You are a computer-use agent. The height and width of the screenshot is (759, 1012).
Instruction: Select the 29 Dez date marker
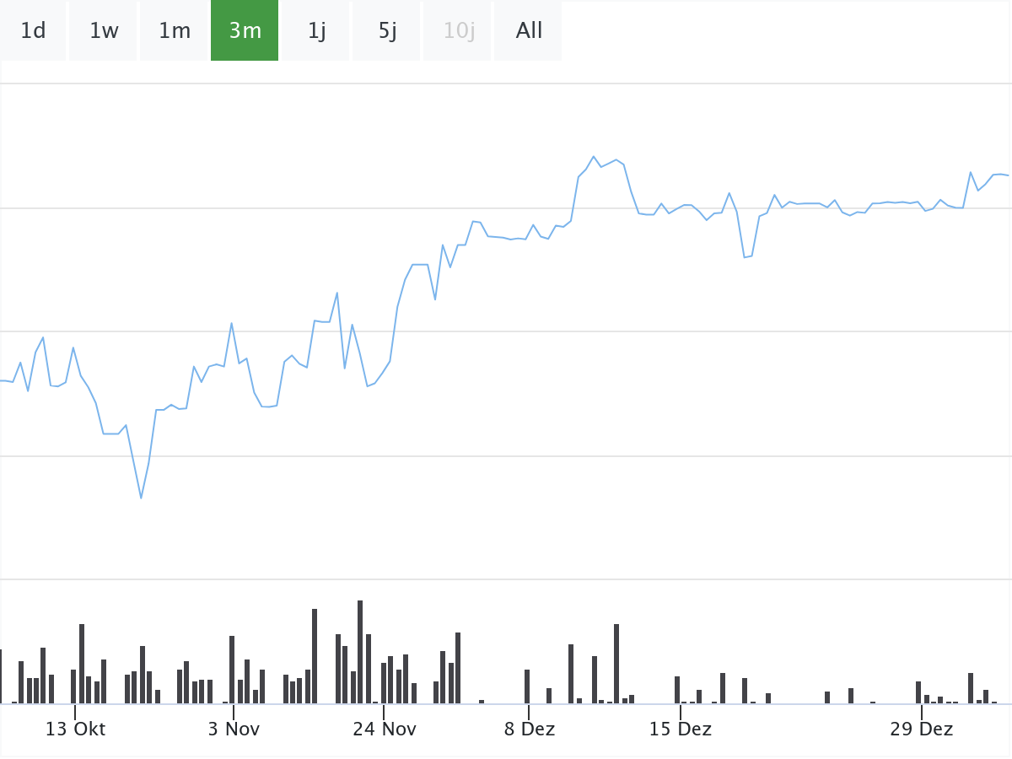click(921, 729)
